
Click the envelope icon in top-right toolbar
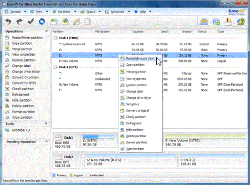coord(204,21)
